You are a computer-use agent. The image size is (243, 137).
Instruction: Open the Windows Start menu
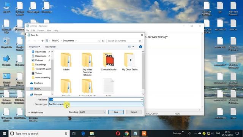(4, 134)
